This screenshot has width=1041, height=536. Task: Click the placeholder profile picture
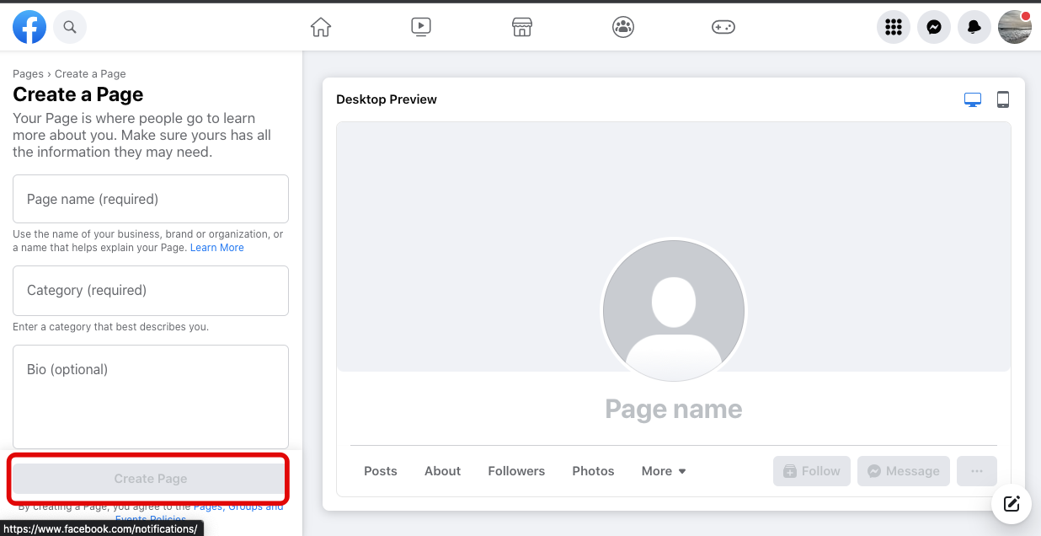tap(674, 310)
